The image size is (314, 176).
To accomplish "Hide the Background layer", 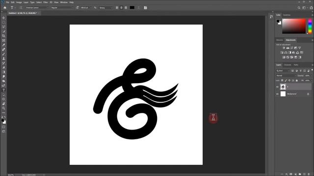I will [277, 94].
